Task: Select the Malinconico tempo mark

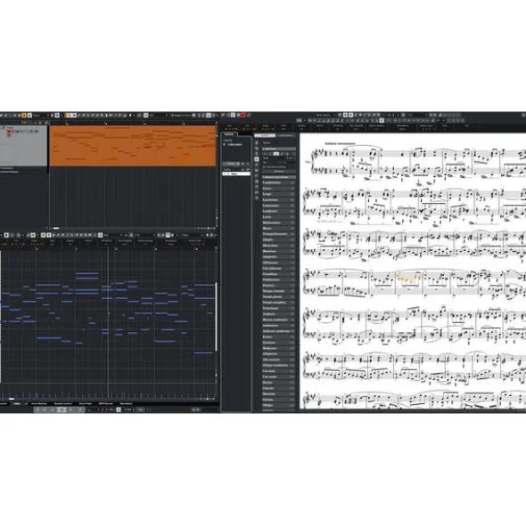Action: [x=278, y=223]
